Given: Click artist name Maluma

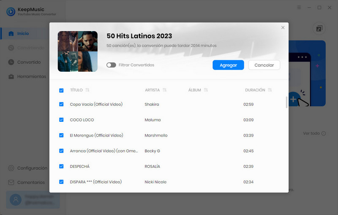Looking at the screenshot, I should click(153, 120).
